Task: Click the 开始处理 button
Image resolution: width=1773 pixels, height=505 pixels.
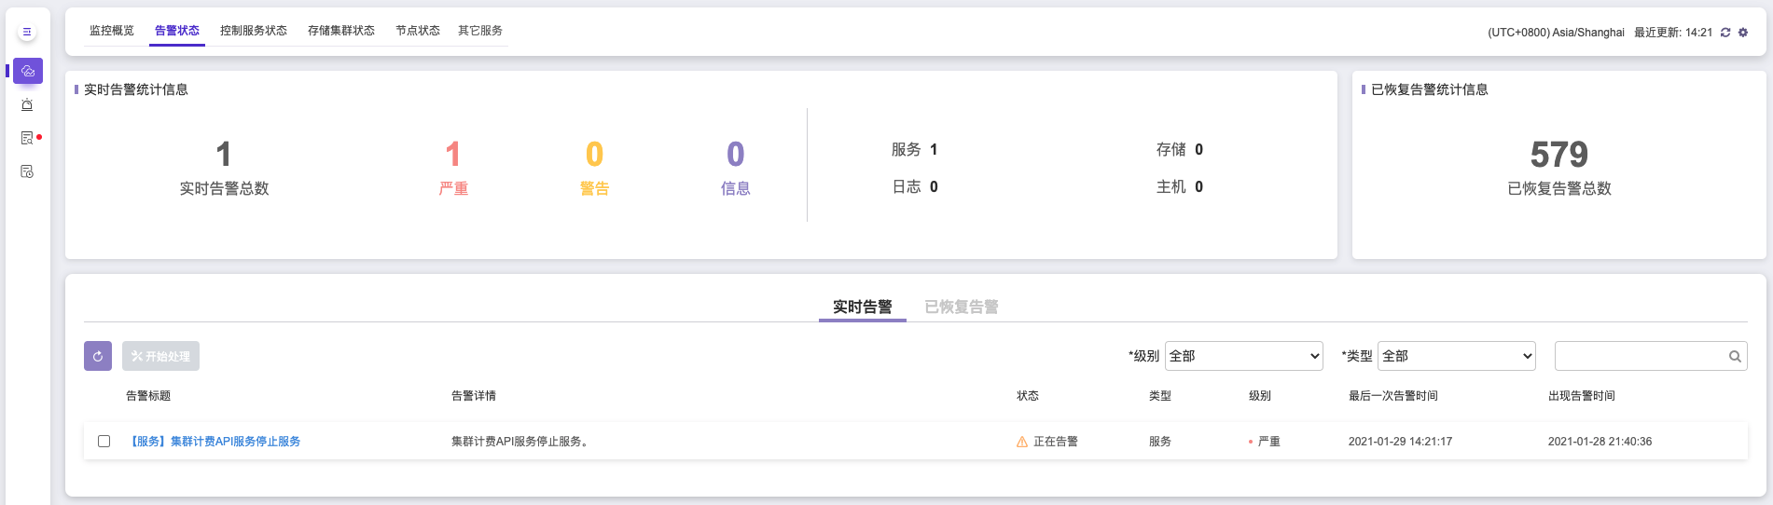Action: (160, 356)
